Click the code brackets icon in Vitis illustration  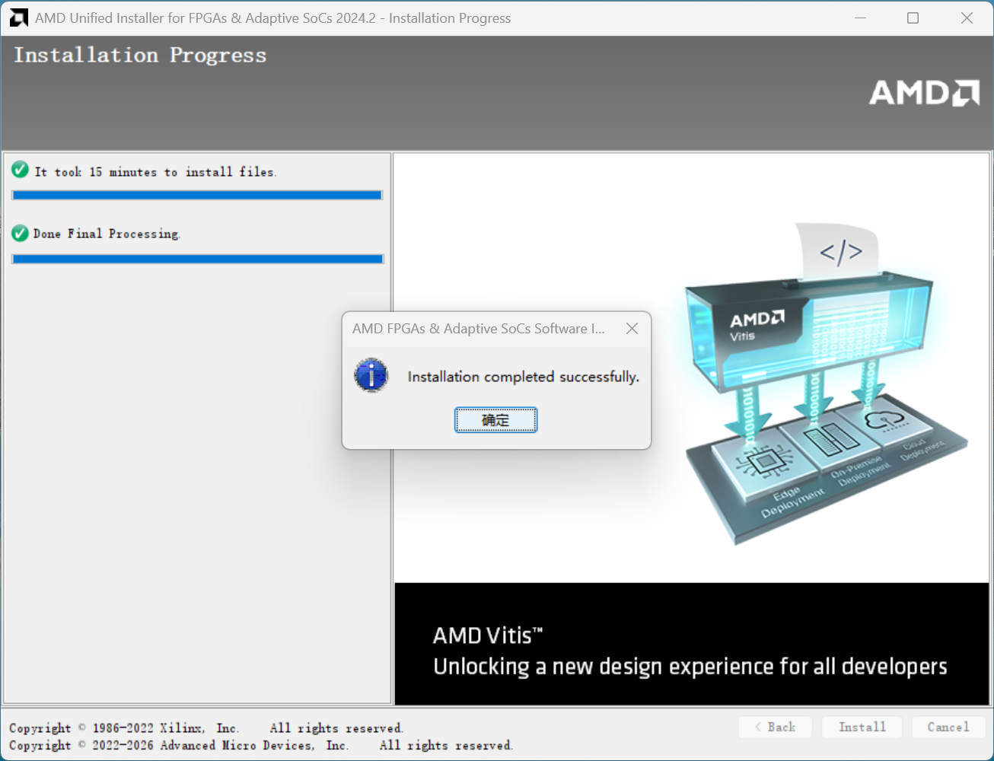(840, 252)
